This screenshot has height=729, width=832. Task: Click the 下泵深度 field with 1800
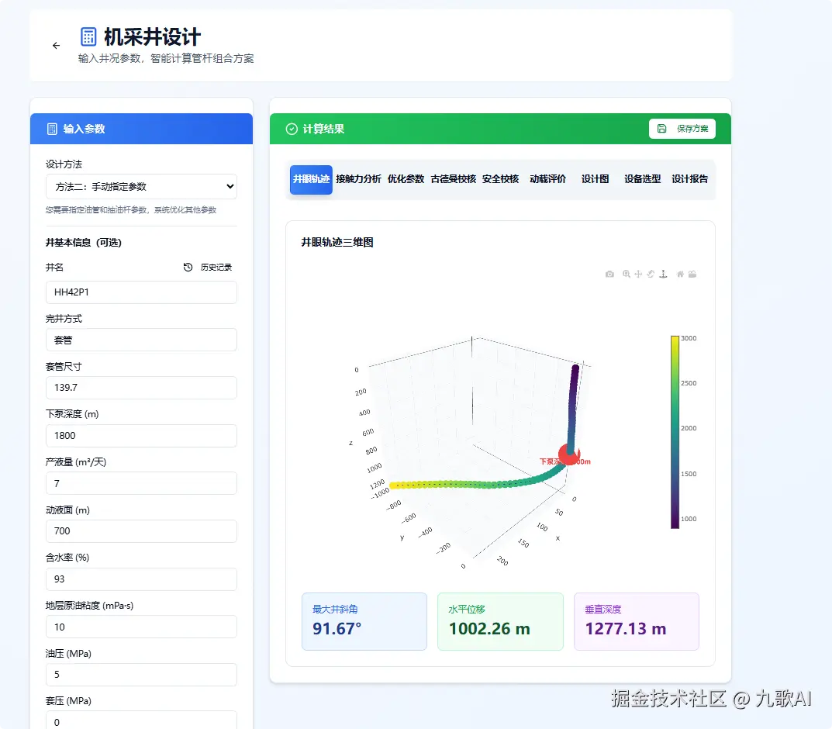(141, 436)
